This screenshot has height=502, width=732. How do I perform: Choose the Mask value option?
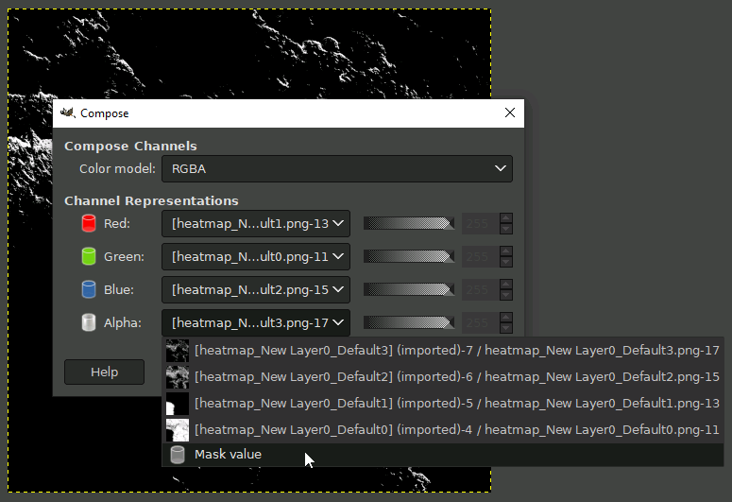443,455
